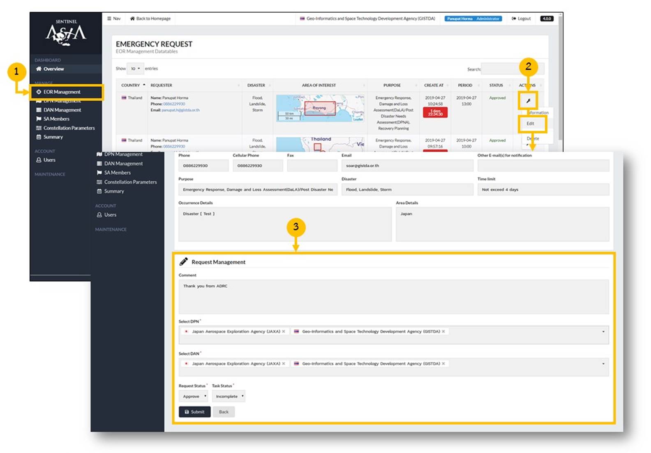Screen dimensions: 651x453
Task: Click the Submit button
Action: pyautogui.click(x=194, y=412)
